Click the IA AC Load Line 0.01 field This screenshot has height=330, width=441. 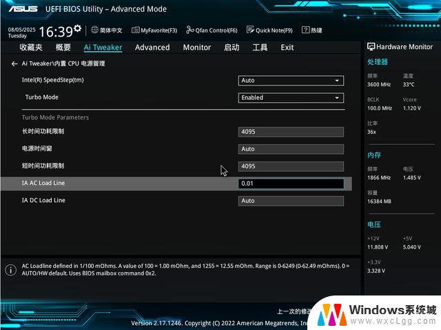point(291,184)
